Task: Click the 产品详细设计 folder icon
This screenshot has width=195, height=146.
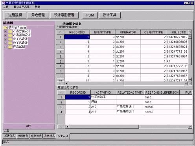Action: (10, 35)
